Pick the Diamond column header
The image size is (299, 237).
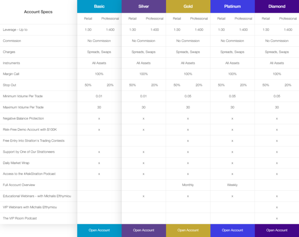point(277,6)
